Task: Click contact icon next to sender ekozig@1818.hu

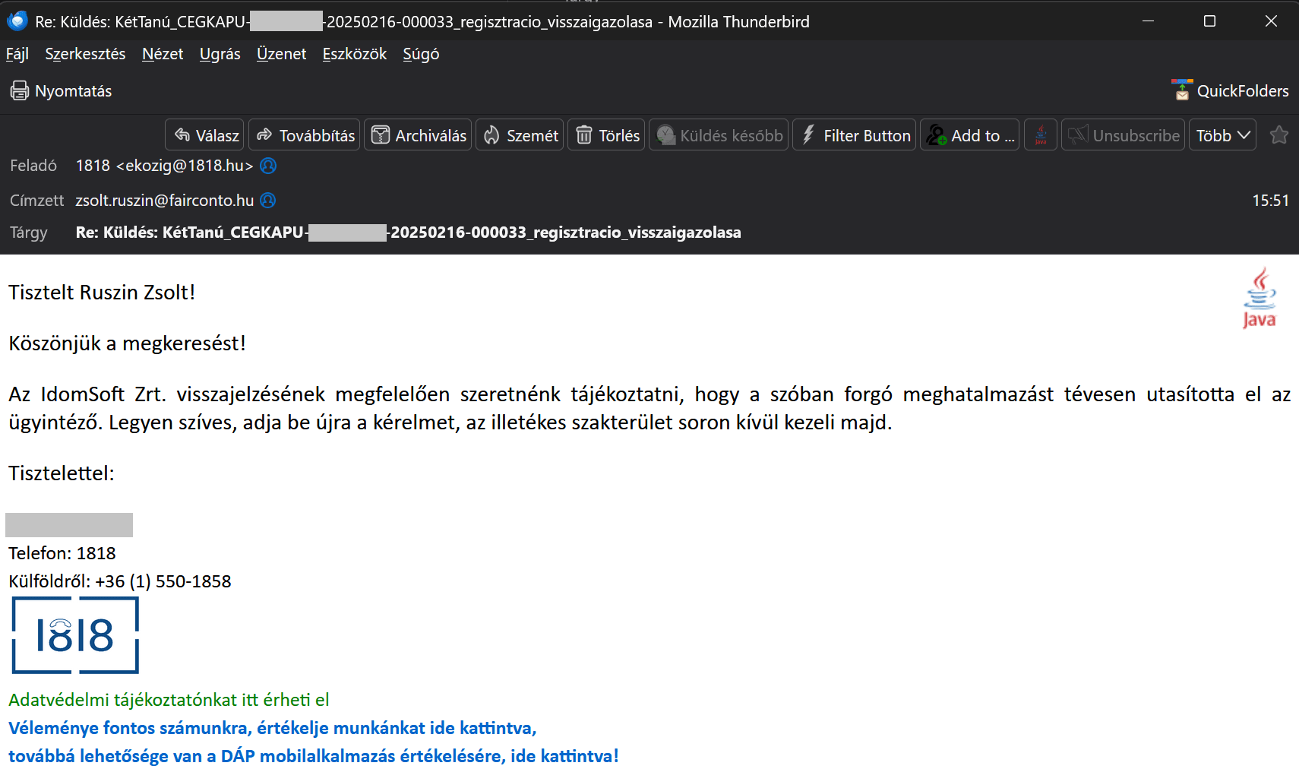Action: (x=268, y=166)
